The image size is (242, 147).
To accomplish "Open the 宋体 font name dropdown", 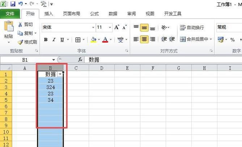I will [93, 27].
